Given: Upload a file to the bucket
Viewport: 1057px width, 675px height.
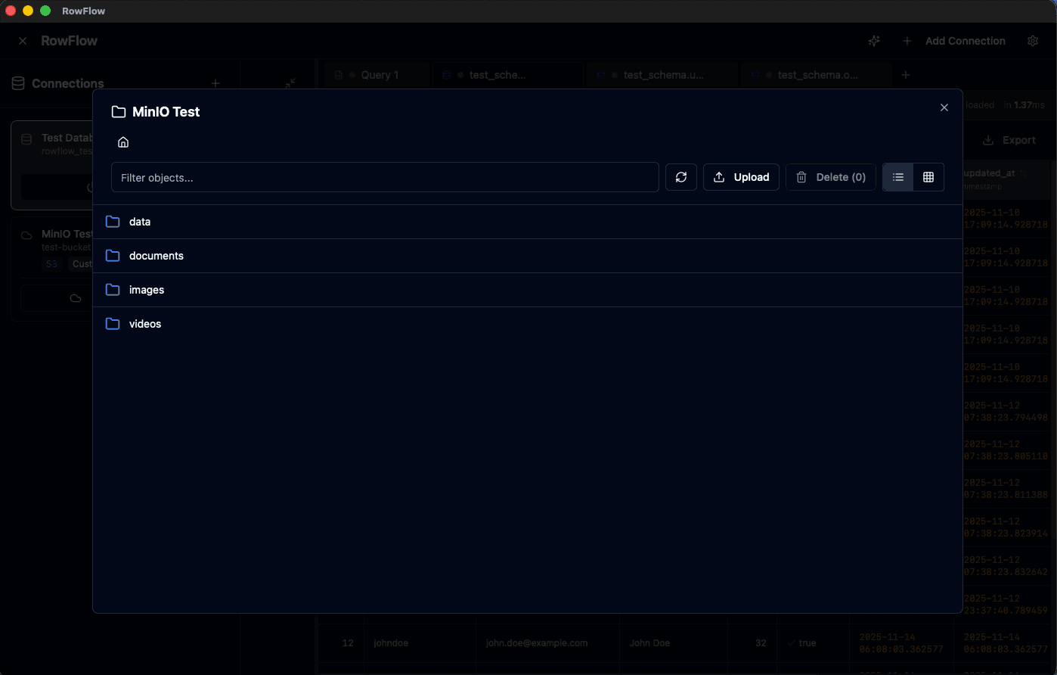Looking at the screenshot, I should click(741, 177).
